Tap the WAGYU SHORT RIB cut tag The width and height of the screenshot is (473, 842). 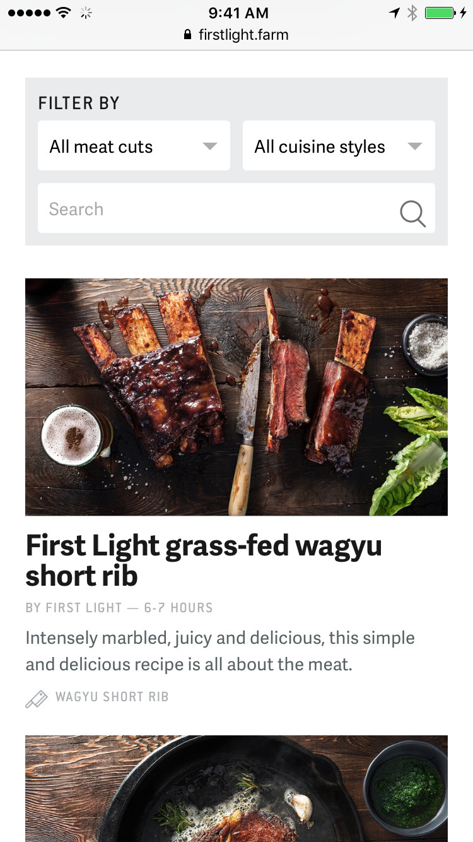(112, 697)
